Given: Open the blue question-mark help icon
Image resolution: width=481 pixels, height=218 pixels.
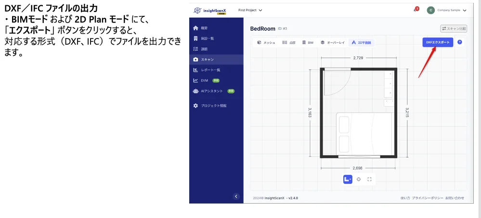Looking at the screenshot, I should coord(459,42).
